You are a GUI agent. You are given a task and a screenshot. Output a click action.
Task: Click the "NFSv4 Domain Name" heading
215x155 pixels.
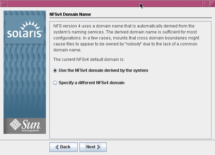coord(70,14)
